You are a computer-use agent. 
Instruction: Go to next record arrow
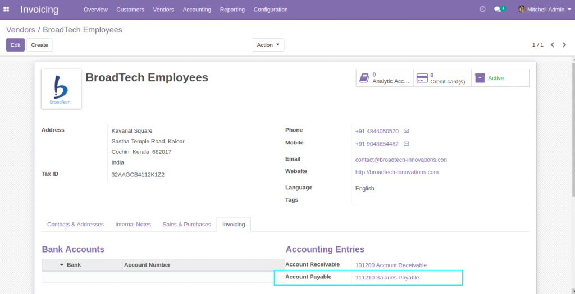(x=565, y=45)
